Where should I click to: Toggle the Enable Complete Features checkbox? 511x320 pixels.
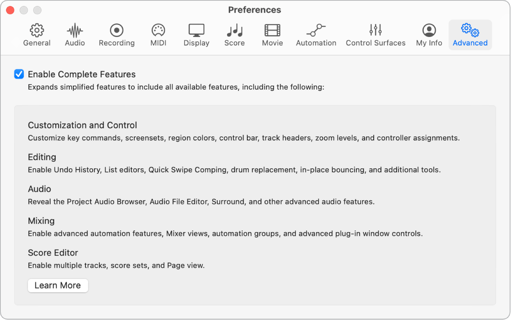pyautogui.click(x=19, y=74)
